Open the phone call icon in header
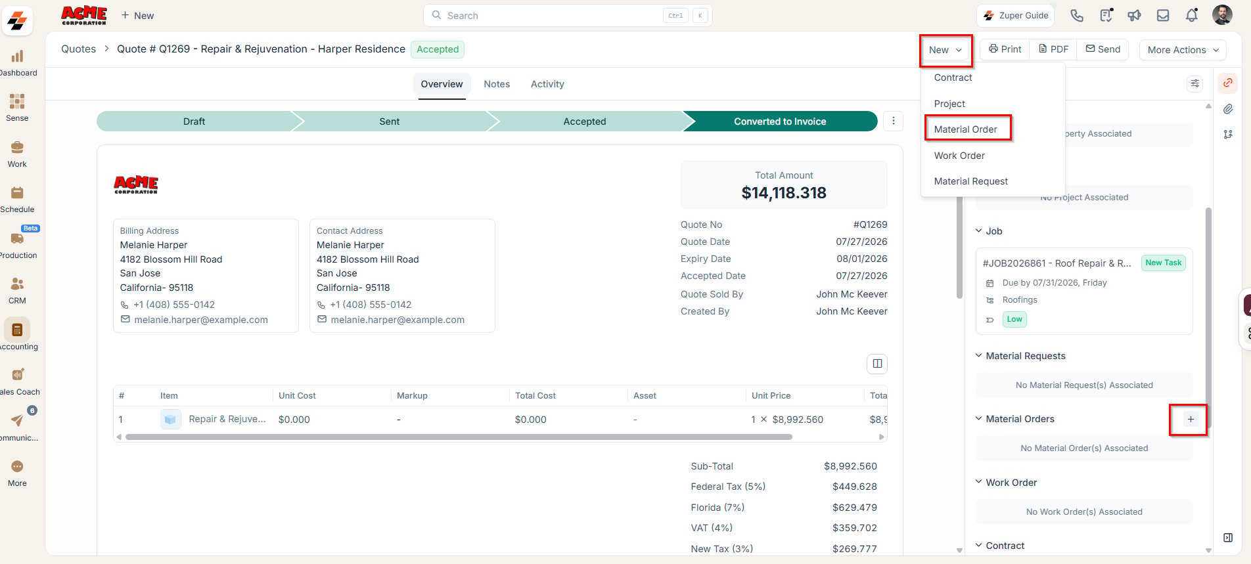Screen dimensions: 1251x564 click(1077, 16)
